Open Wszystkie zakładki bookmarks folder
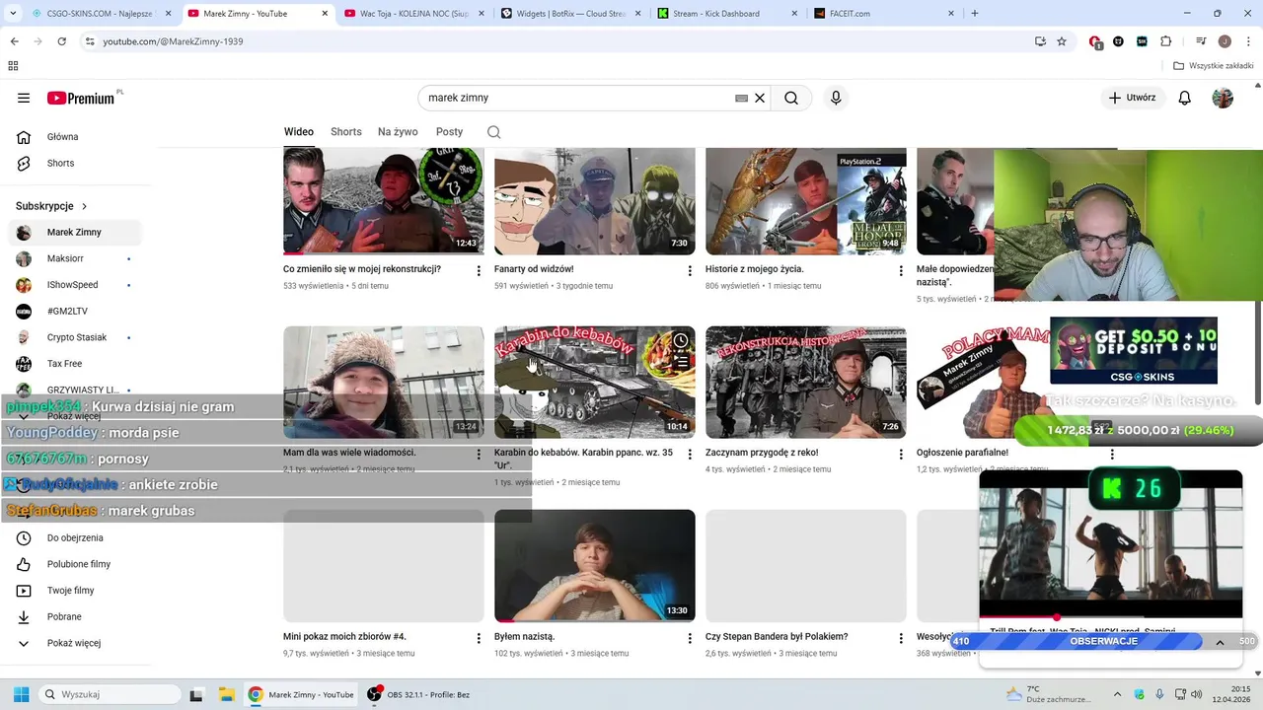 [1213, 66]
